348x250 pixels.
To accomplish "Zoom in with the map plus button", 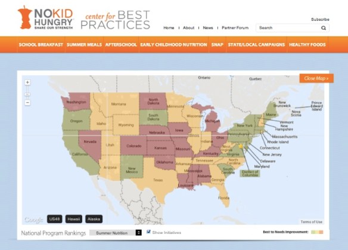I will (27, 82).
